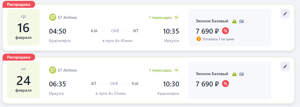Image resolution: width=300 pixels, height=107 pixels.
Task: Click the S7 Airlines logo on Krasnoyarsk flight
Action: (x=53, y=18)
